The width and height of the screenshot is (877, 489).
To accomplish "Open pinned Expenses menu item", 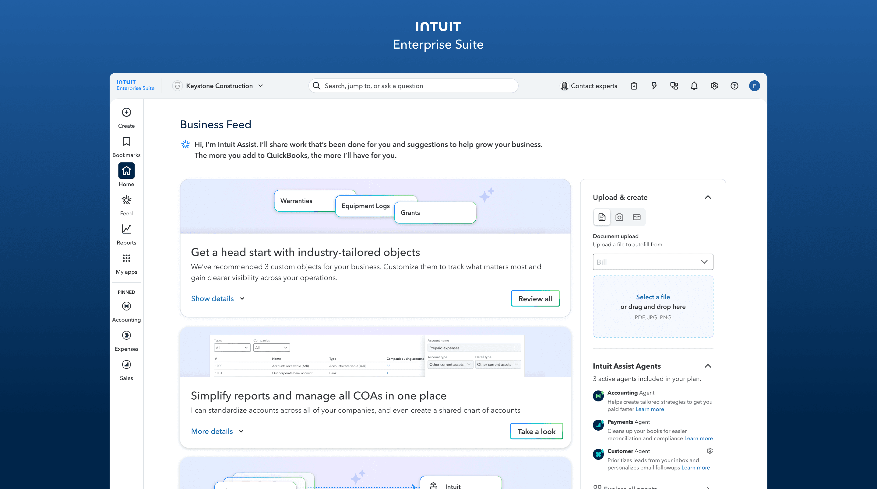I will (x=126, y=336).
